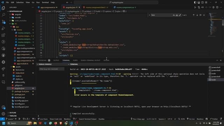Toggle Primary Side Bar layout button
Screen dimensions: 224x126
tap(195, 2)
